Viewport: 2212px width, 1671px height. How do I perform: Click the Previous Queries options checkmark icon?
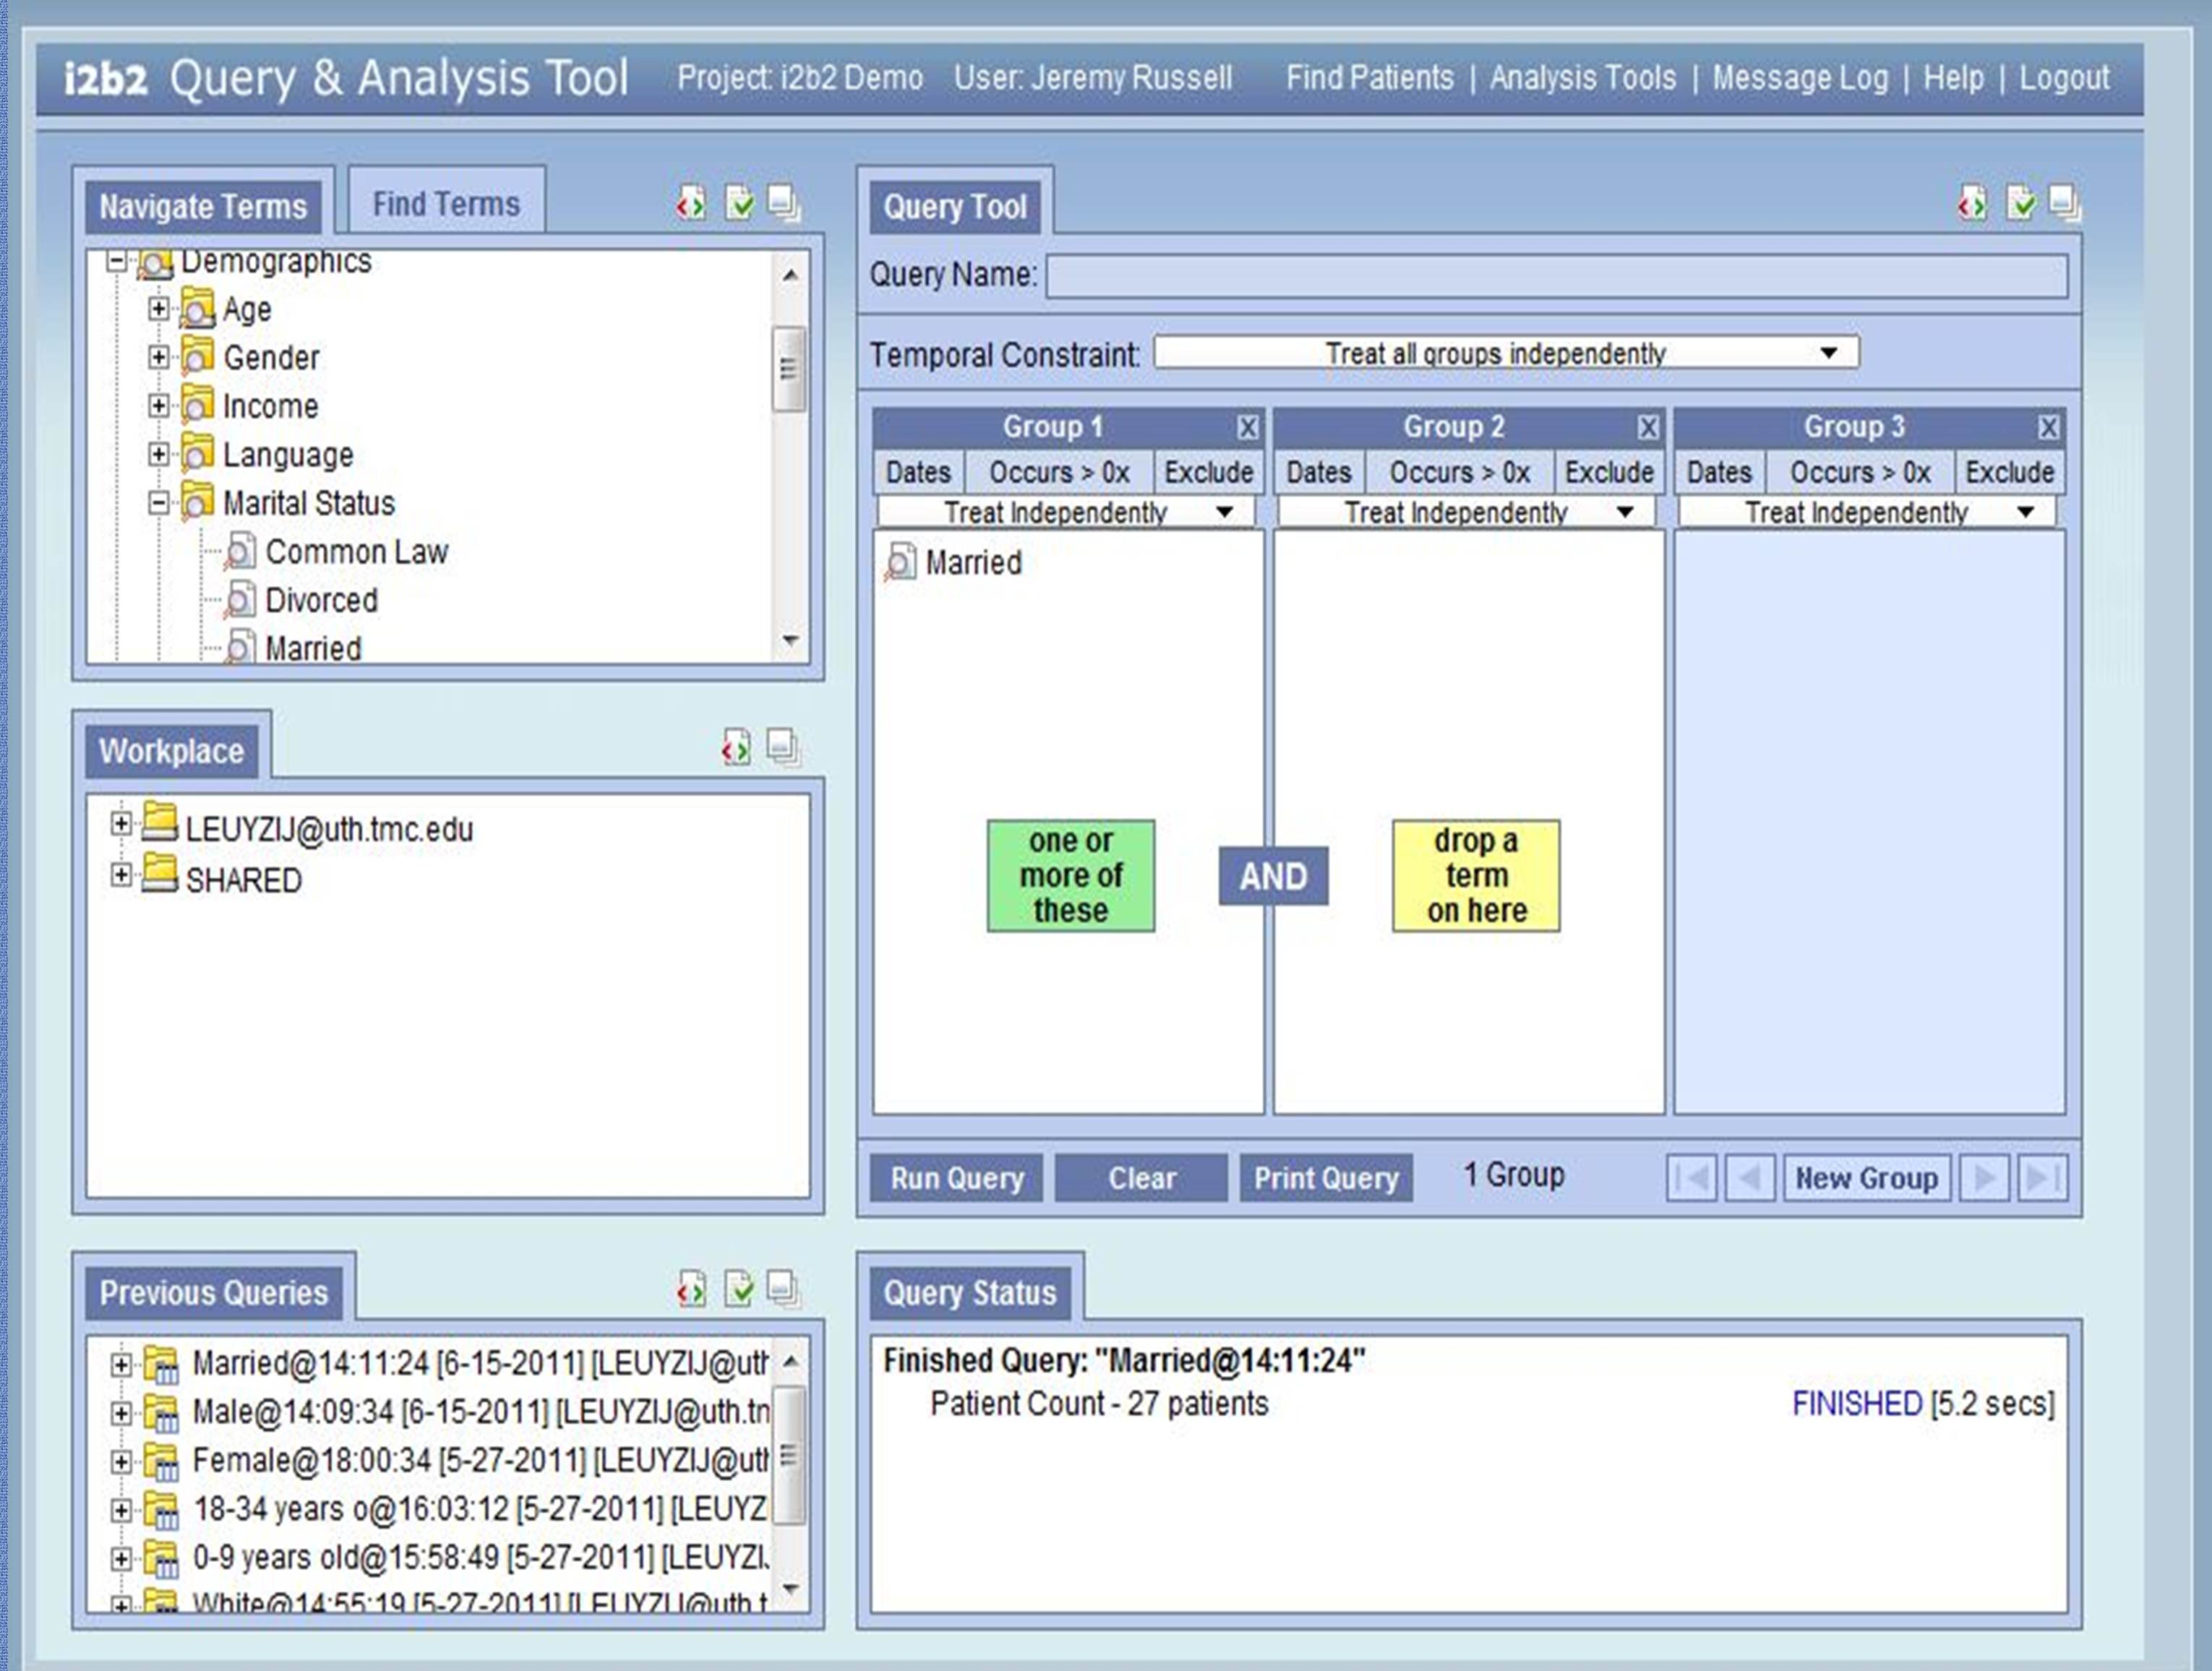coord(739,1289)
